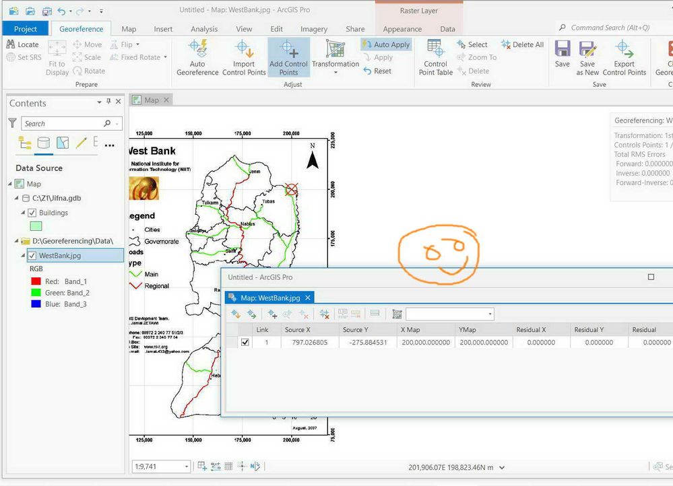This screenshot has height=486, width=673.
Task: Select List By Editing pencil view
Action: tap(81, 143)
